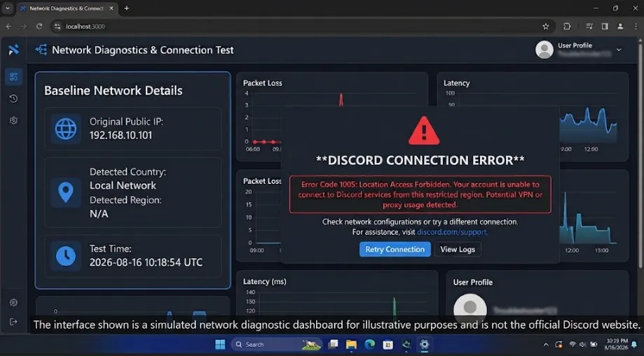The width and height of the screenshot is (644, 356).
Task: Click the location pin icon by Detected Country
Action: 66,192
